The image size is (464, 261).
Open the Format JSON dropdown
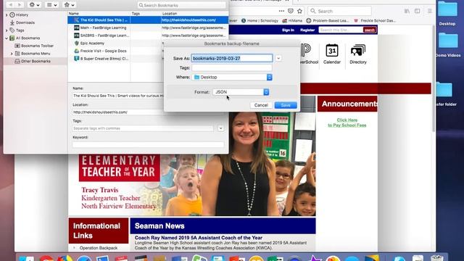coord(241,92)
